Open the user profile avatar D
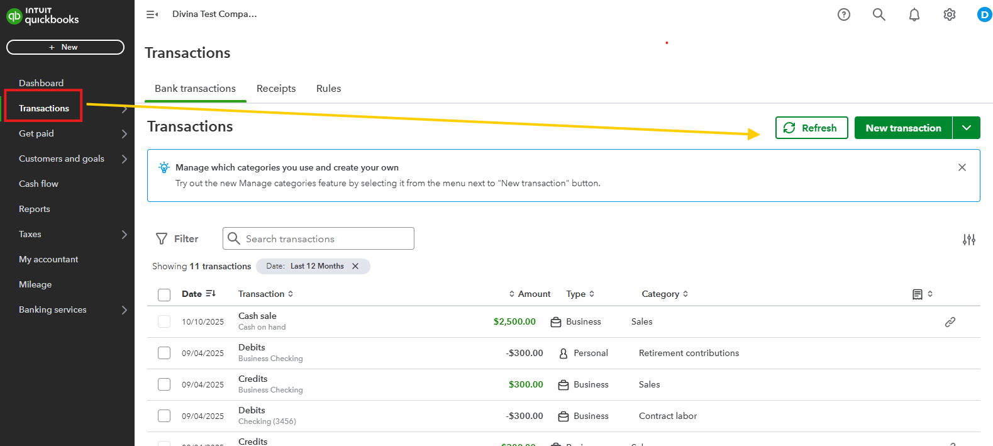This screenshot has width=993, height=446. 984,14
